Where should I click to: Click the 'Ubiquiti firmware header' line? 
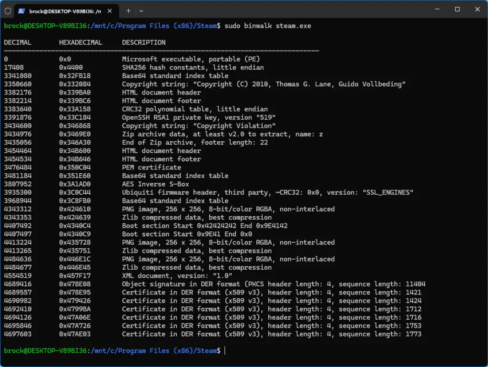pos(267,192)
